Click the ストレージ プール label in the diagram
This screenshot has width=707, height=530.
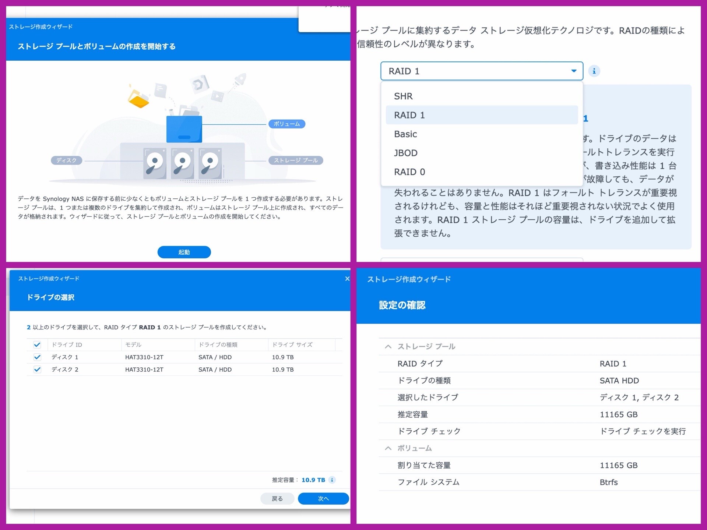tap(296, 160)
